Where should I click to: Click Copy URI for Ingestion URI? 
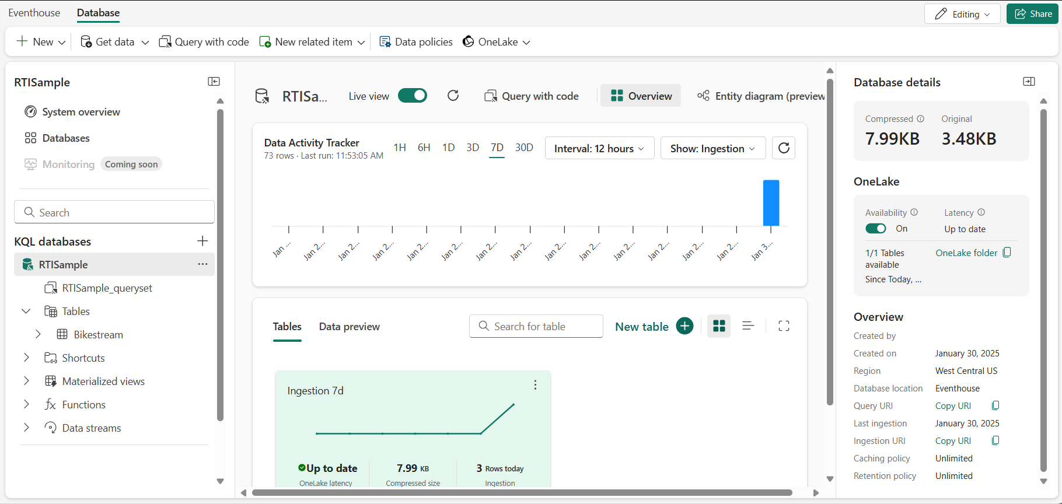click(x=953, y=441)
